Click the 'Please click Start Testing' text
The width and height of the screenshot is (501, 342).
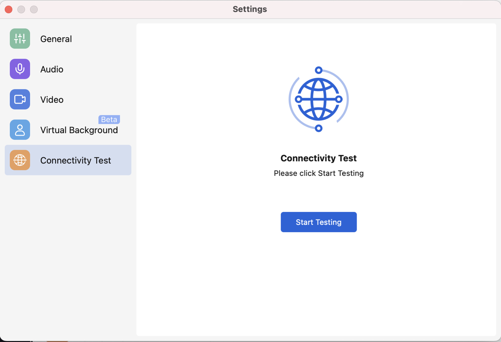318,173
